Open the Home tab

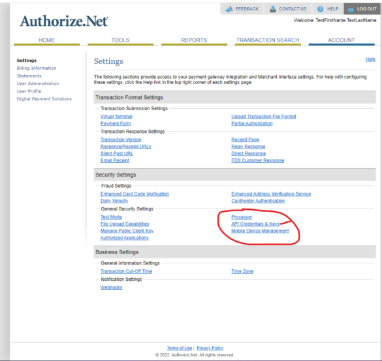[46, 40]
